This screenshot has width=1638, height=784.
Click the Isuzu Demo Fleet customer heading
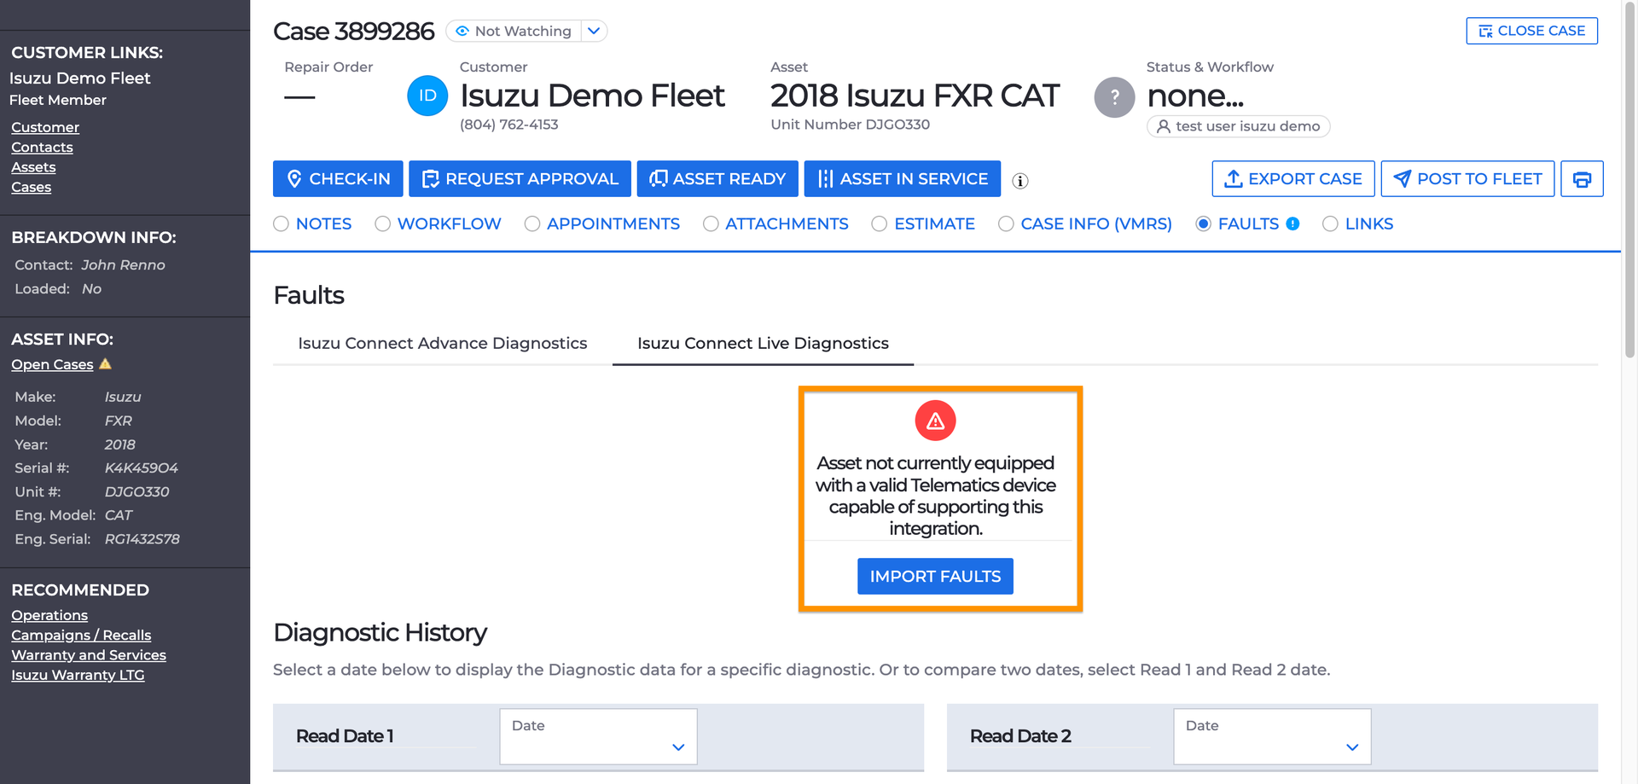click(x=592, y=96)
